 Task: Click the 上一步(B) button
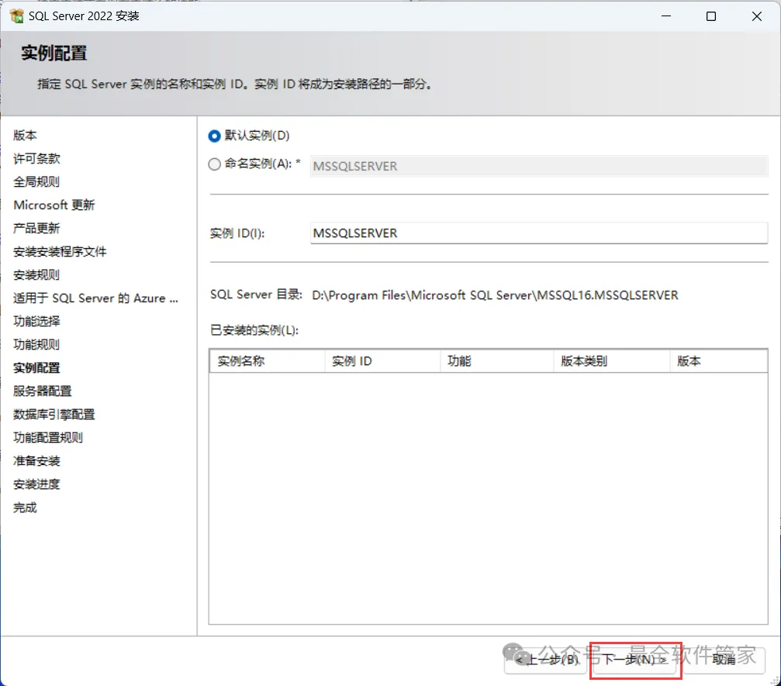(545, 660)
